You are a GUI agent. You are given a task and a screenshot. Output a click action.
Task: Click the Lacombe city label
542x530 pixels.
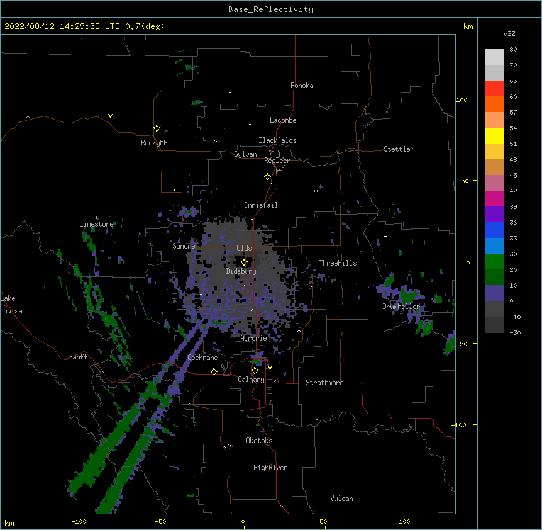[x=283, y=120]
